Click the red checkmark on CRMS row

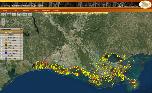(x=22, y=32)
